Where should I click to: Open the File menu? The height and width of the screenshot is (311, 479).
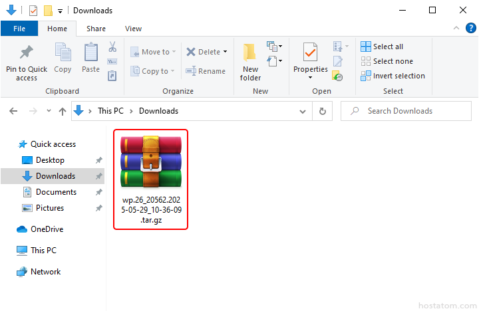tap(19, 29)
